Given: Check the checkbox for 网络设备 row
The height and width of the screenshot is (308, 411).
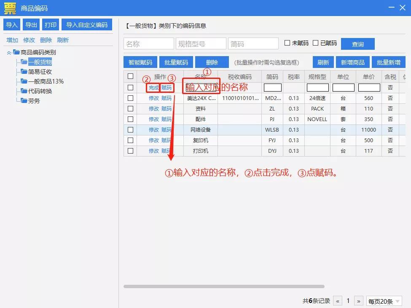Looking at the screenshot, I should (x=130, y=130).
